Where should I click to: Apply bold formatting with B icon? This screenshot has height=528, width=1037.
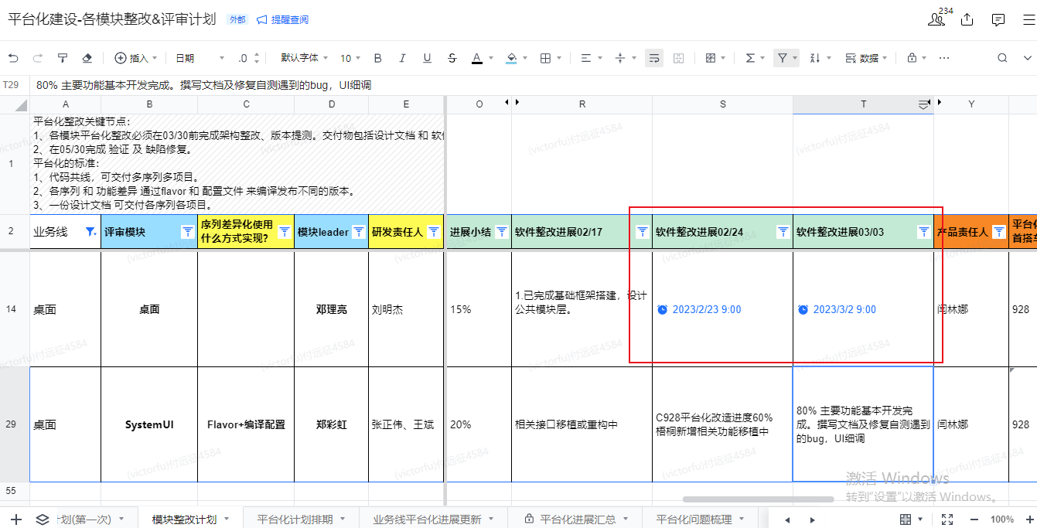[x=378, y=58]
